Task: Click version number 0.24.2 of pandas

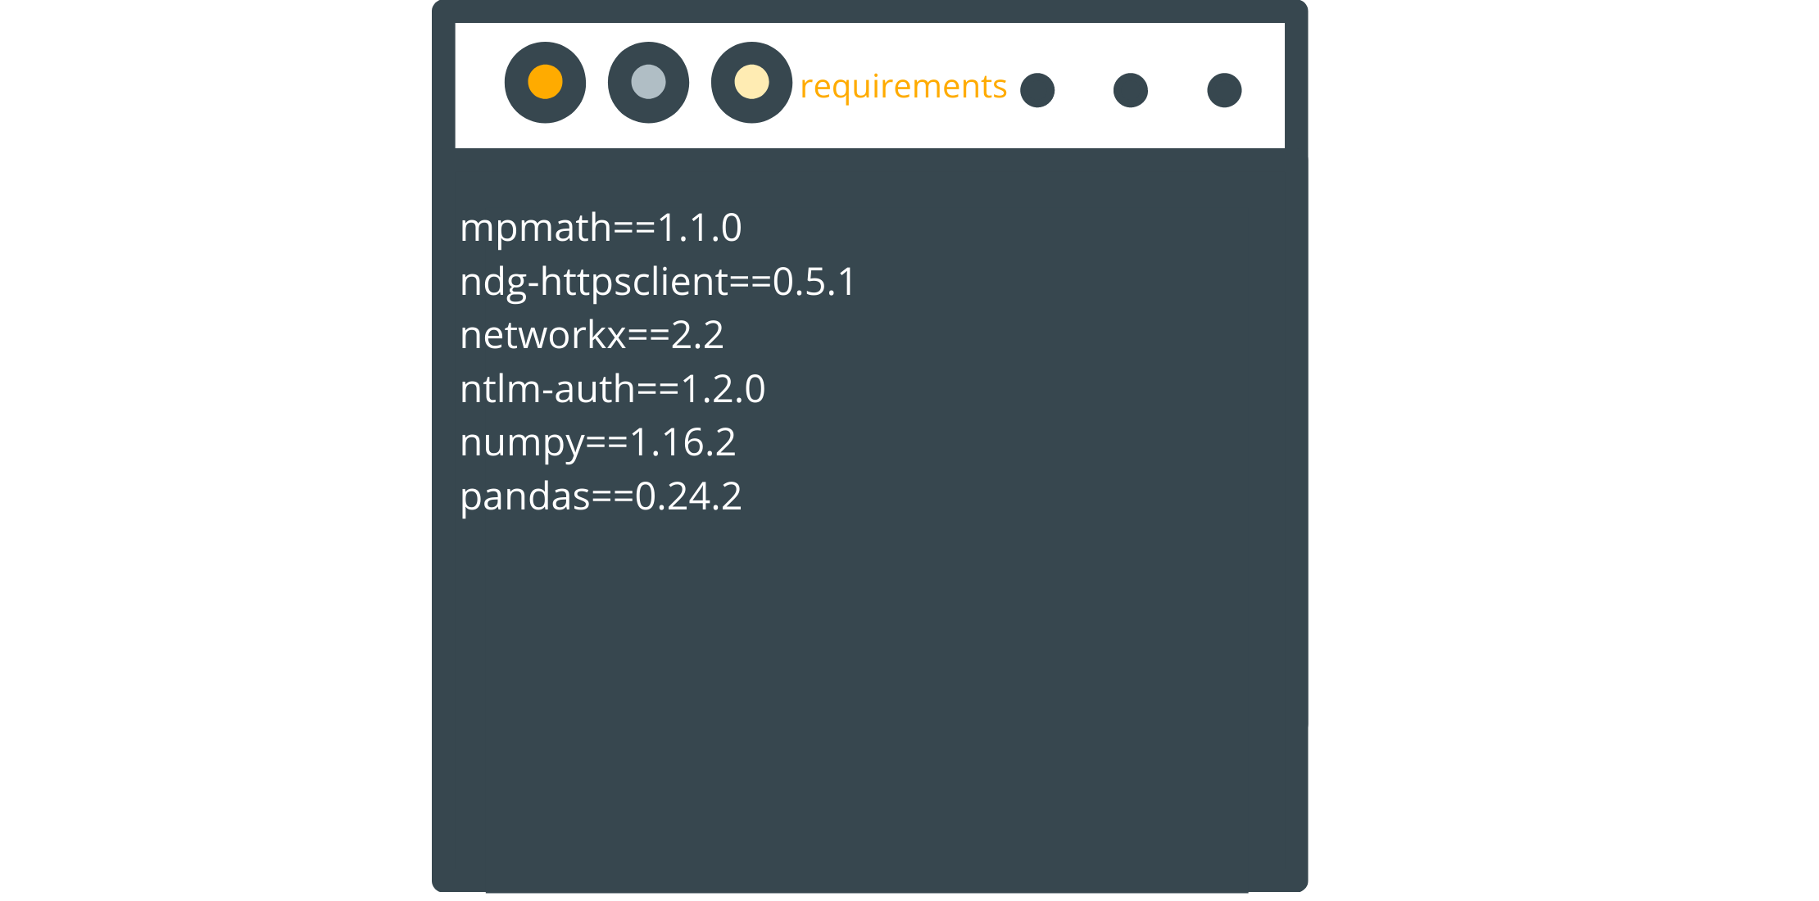Action: 688,497
